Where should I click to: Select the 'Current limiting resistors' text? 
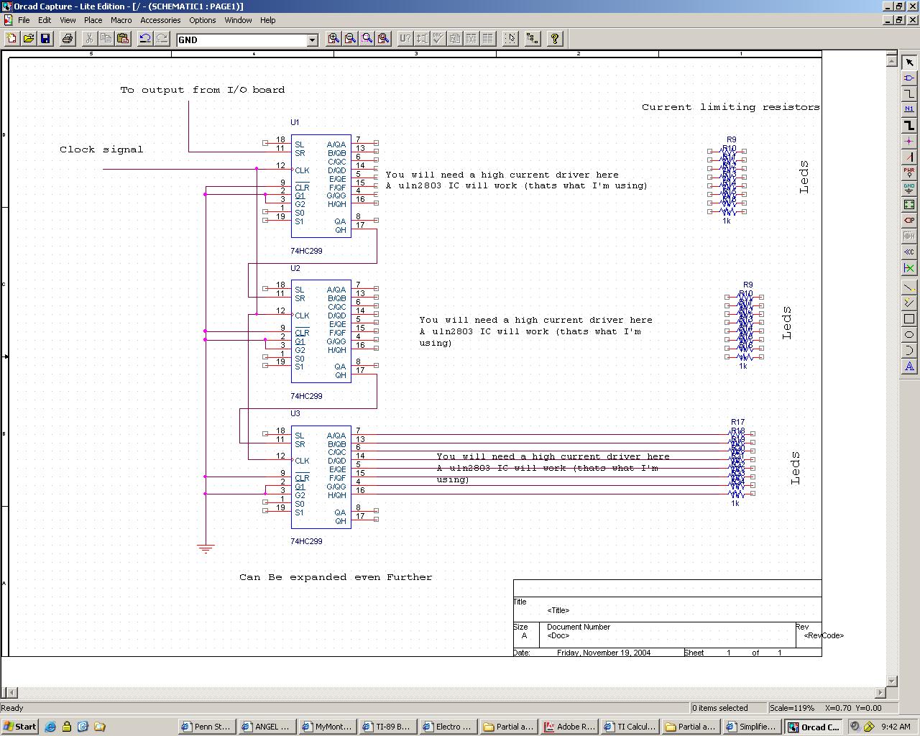pos(731,107)
